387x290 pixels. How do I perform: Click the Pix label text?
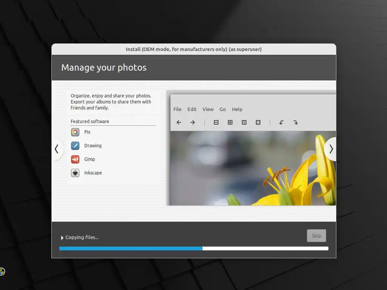[x=87, y=132]
